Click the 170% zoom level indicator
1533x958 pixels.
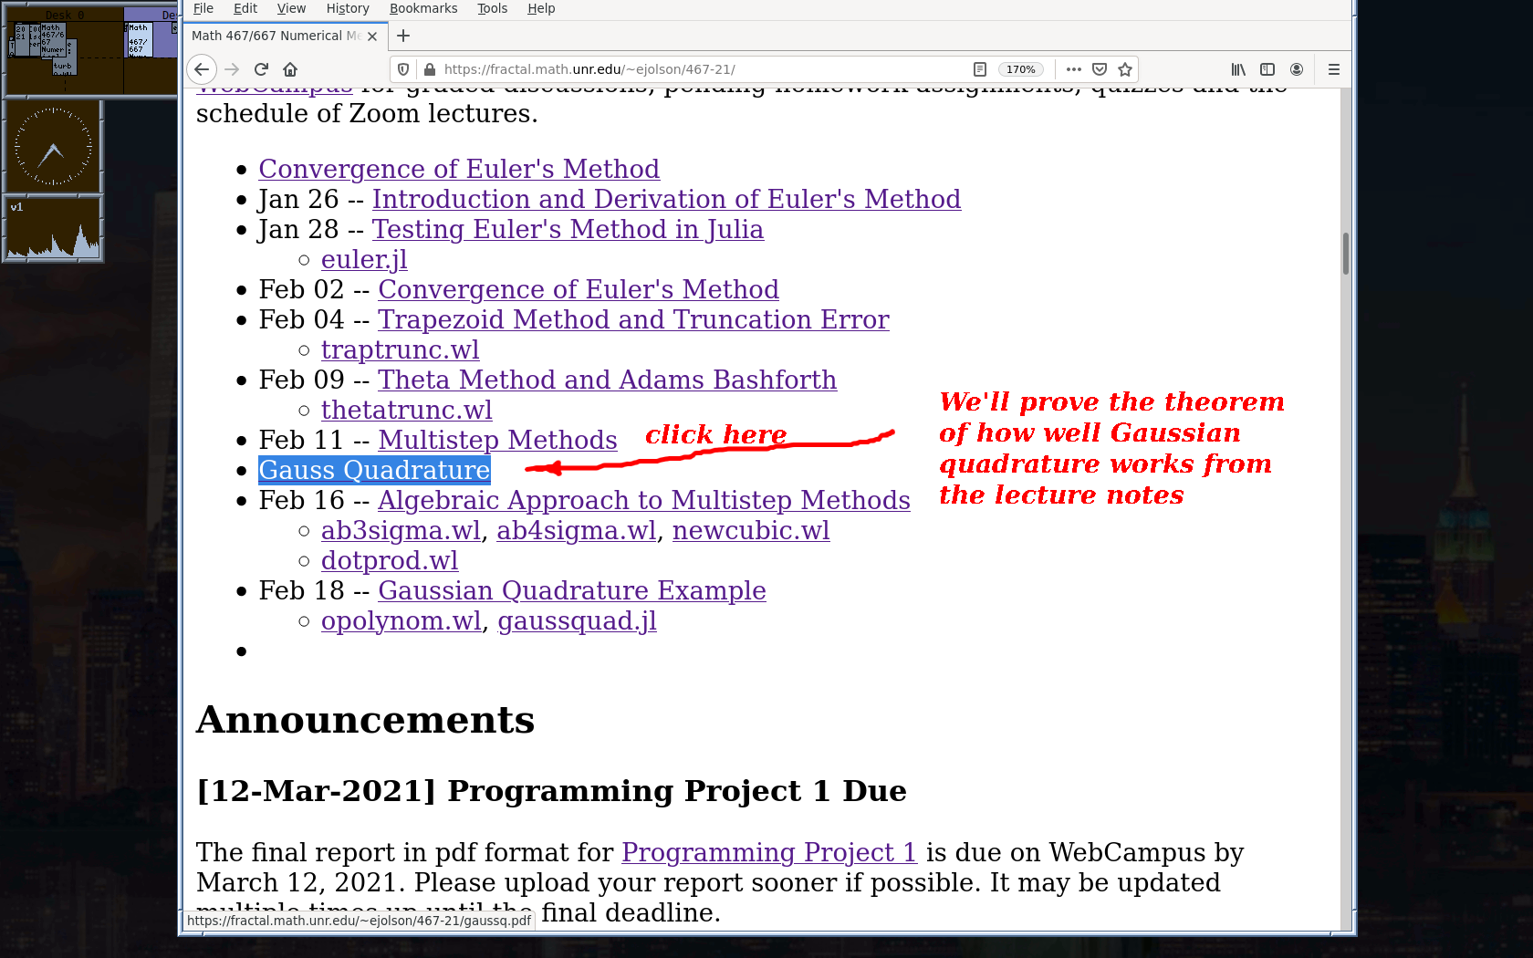click(x=1020, y=69)
